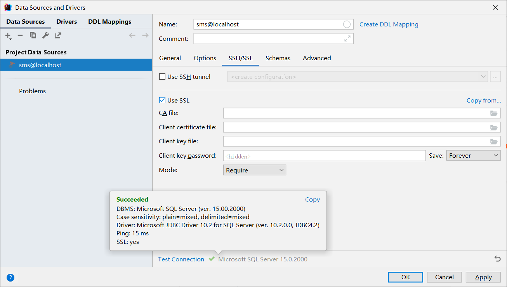Click green checkmark connection status icon
The image size is (507, 287).
tap(212, 259)
